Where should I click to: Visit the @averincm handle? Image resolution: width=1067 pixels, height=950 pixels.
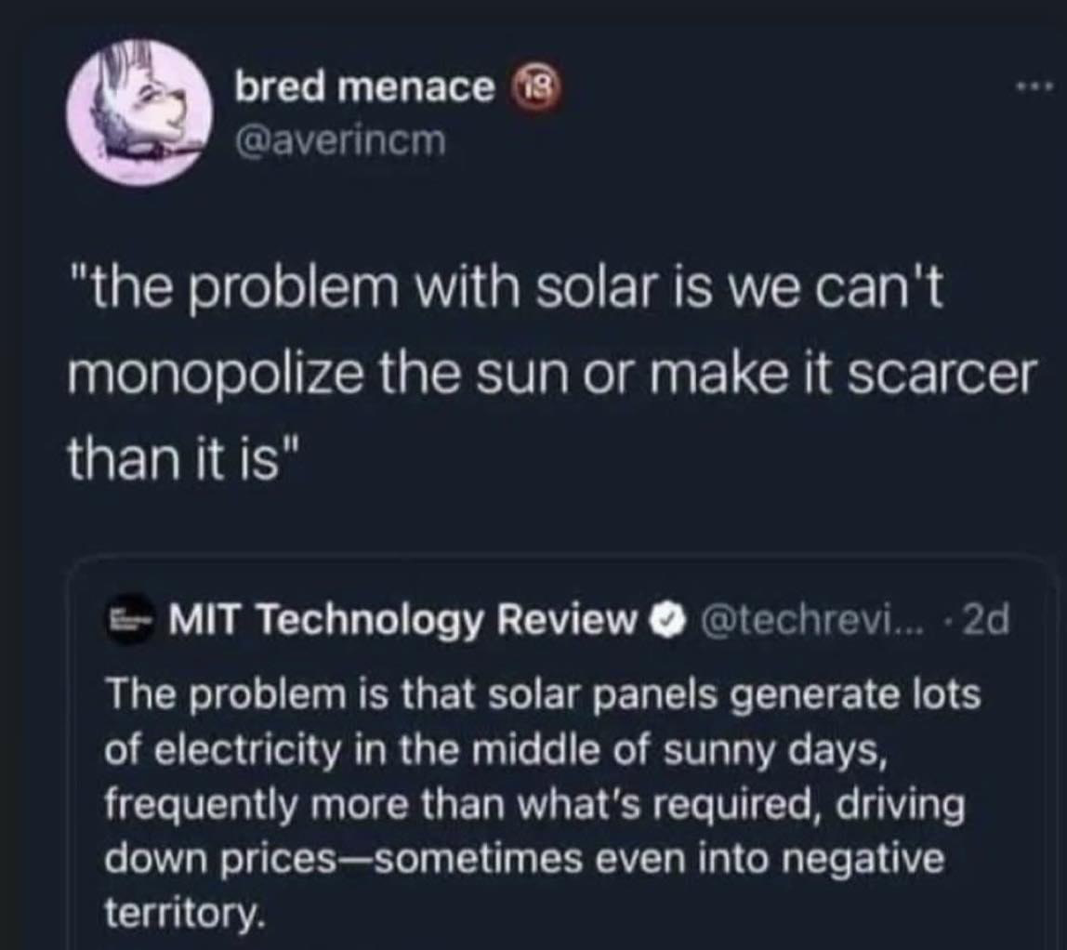pos(340,141)
